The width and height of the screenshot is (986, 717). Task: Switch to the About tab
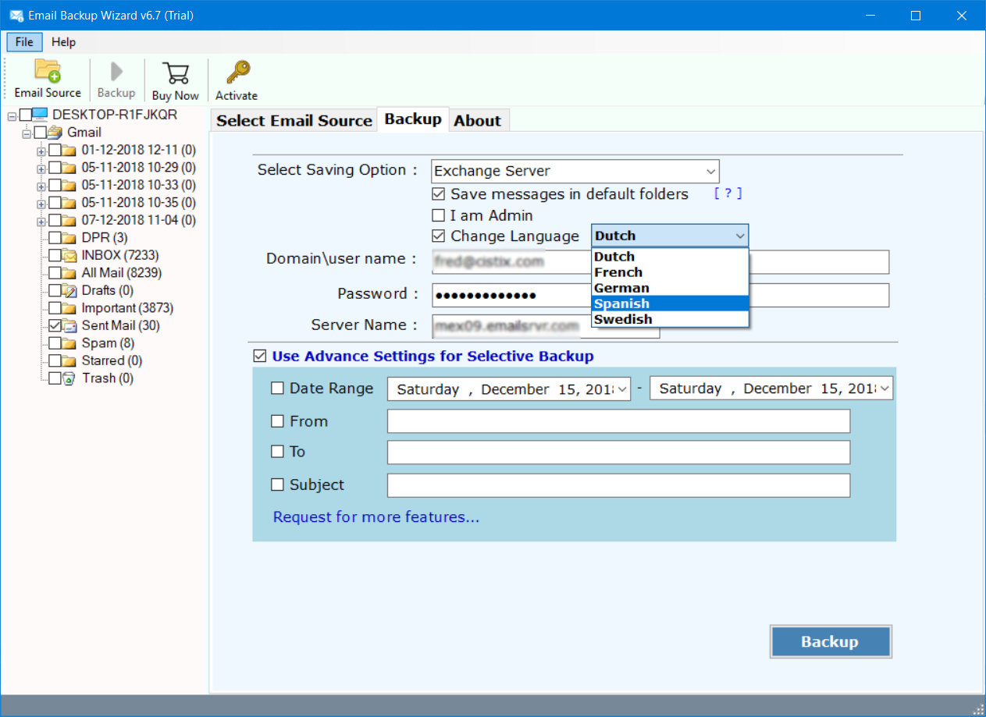tap(478, 120)
